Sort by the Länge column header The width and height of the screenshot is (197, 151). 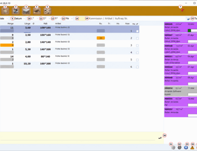click(27, 24)
